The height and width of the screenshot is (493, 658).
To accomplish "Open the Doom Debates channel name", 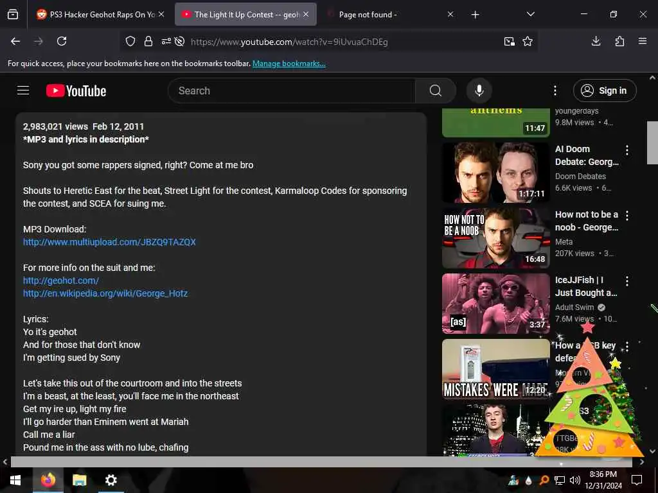I will pos(580,177).
